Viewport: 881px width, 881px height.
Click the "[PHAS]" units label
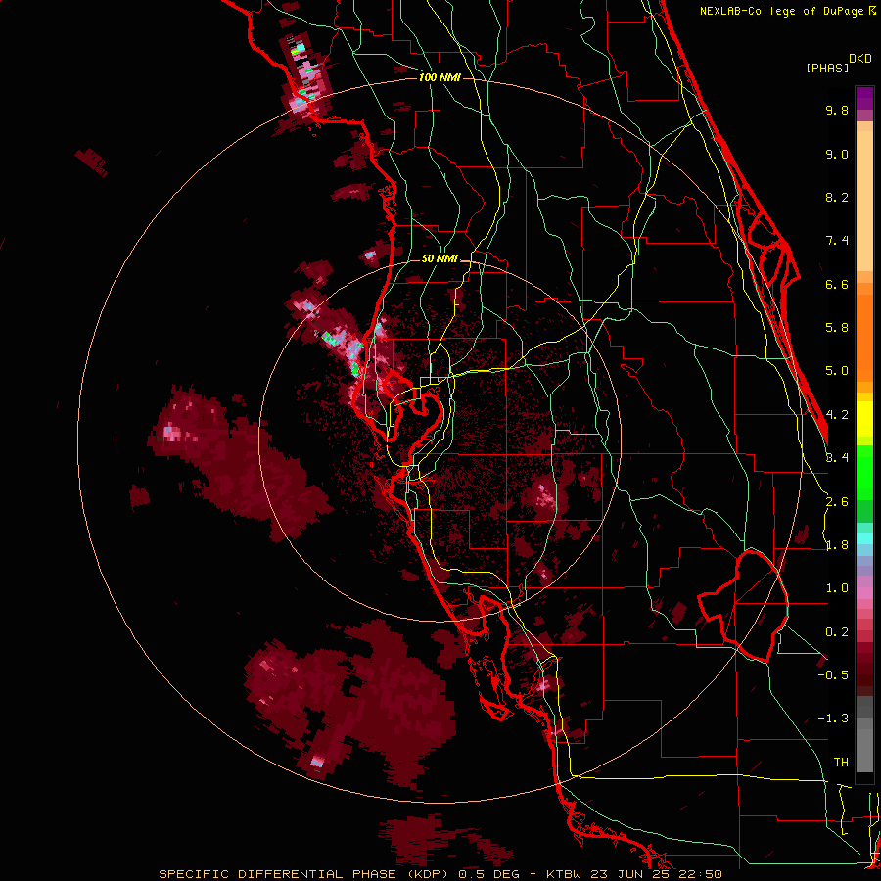827,68
